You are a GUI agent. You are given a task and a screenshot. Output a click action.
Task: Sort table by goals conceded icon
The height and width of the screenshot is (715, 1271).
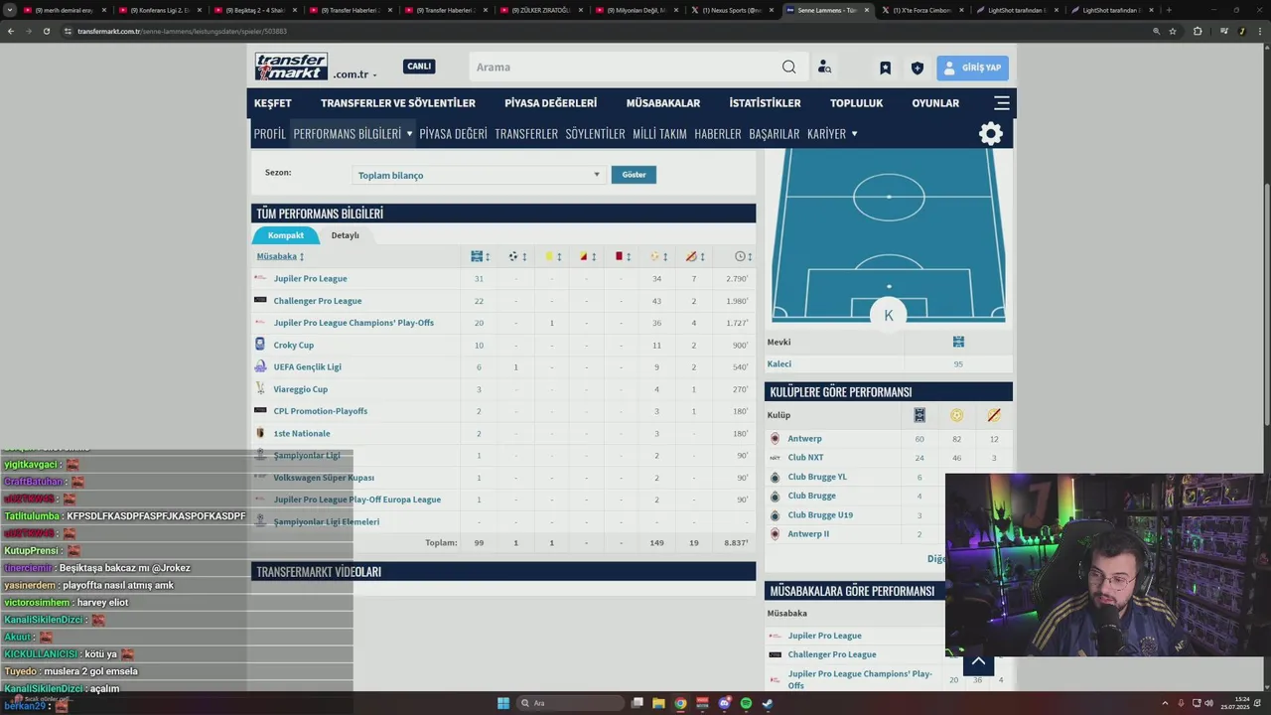point(654,256)
